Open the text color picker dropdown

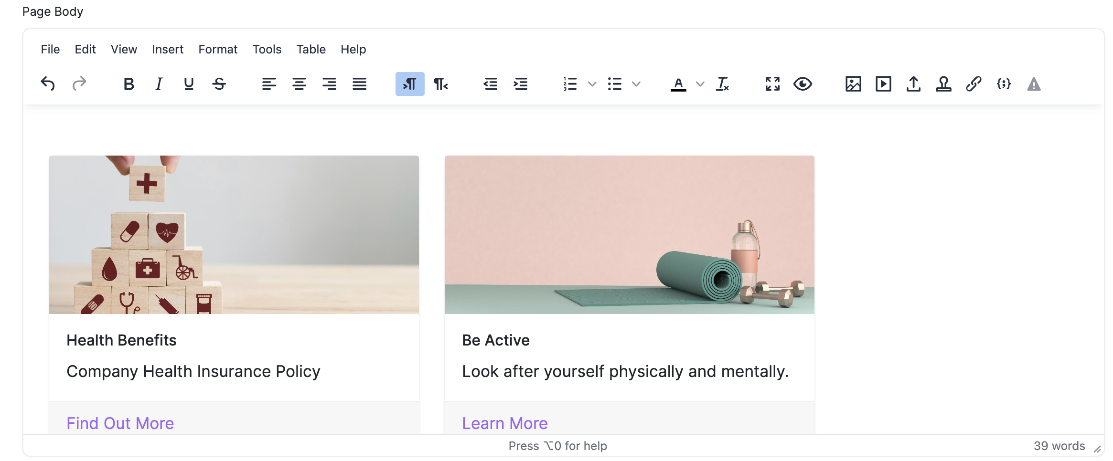(700, 84)
